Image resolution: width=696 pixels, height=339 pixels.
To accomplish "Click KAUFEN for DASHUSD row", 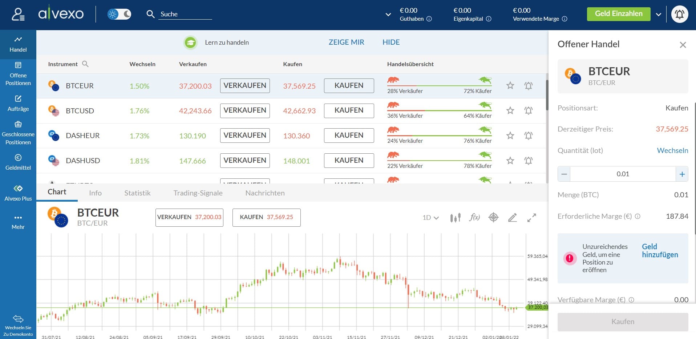I will tap(349, 161).
